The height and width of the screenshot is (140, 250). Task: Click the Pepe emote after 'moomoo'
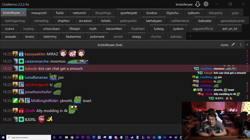pyautogui.click(x=78, y=61)
